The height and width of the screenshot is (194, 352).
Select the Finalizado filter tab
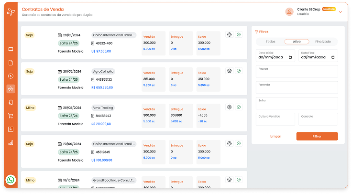pyautogui.click(x=323, y=42)
